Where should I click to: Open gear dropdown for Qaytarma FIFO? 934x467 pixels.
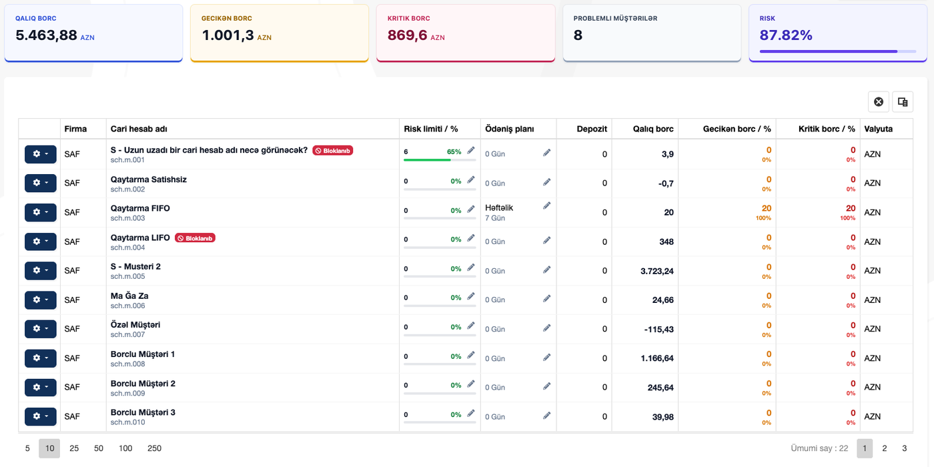coord(41,212)
